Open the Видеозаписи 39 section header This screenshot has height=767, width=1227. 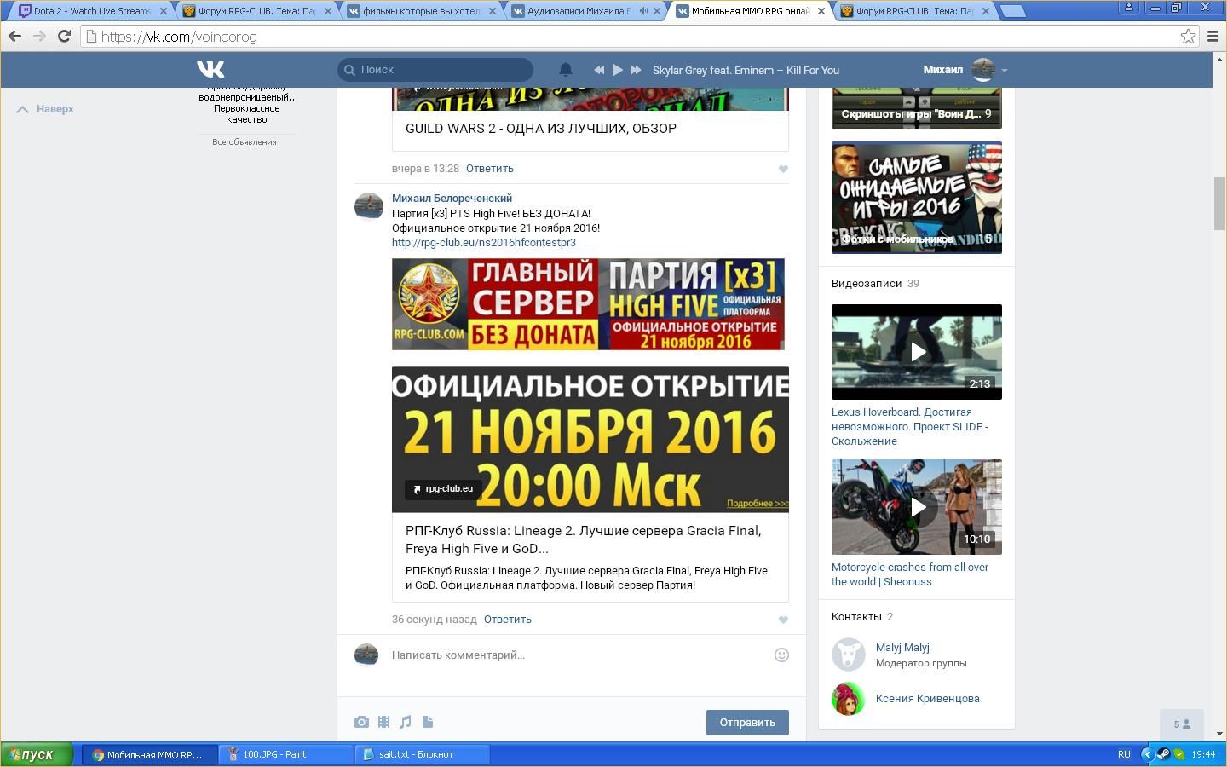point(875,284)
